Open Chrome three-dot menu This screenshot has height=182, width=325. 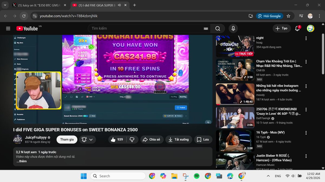[319, 16]
